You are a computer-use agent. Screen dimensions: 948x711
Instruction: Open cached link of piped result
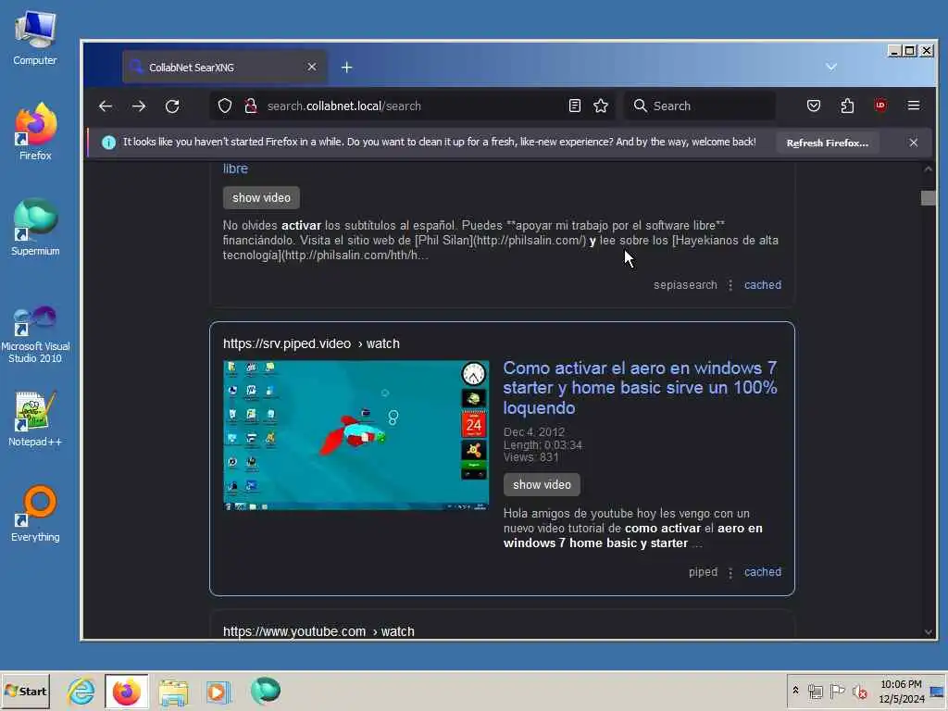pos(763,572)
